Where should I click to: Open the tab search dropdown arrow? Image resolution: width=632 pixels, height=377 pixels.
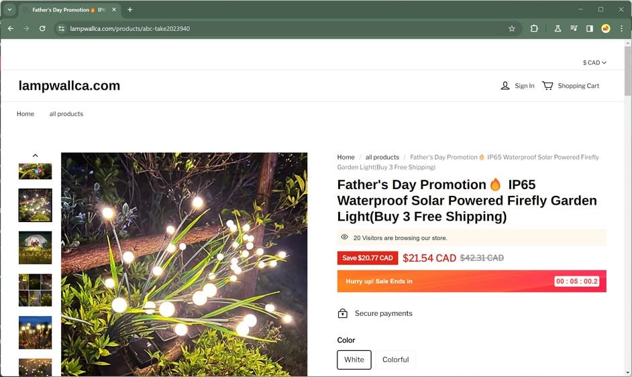click(10, 10)
